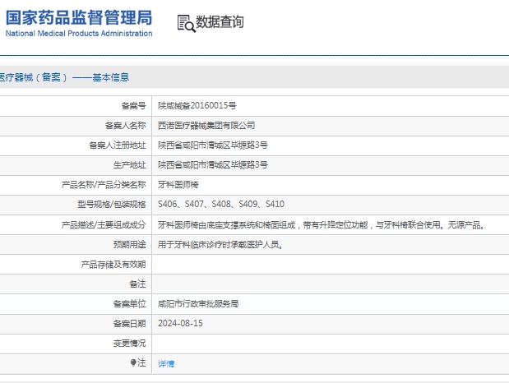Image resolution: width=509 pixels, height=383 pixels.
Task: Click the bulb icon beside 注
Action: (x=133, y=362)
